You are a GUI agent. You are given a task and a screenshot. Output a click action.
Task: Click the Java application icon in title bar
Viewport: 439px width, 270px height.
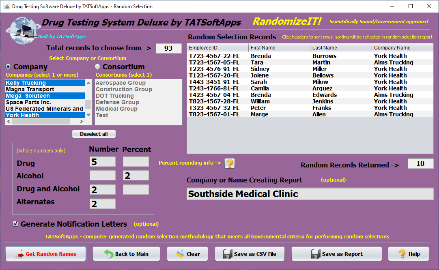click(7, 6)
